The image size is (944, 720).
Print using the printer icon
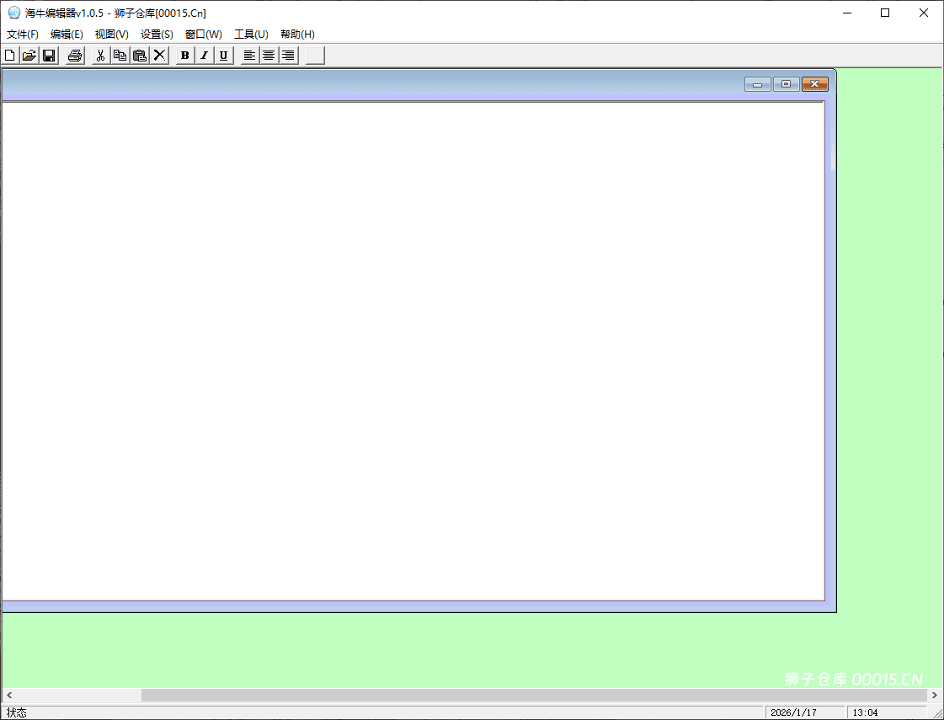point(75,56)
